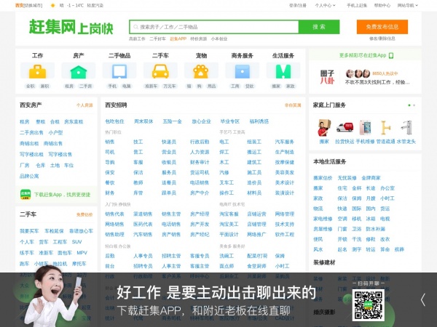Open the 工作 briefcase category icon
Image resolution: width=437 pixels, height=327 pixels.
38,71
